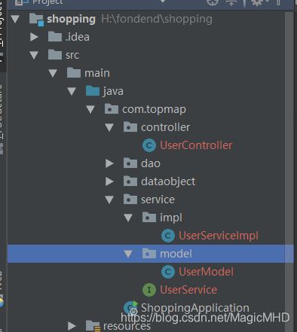Screen dimensions: 297x332
Task: Click the impl package folder icon
Action: [x=149, y=218]
